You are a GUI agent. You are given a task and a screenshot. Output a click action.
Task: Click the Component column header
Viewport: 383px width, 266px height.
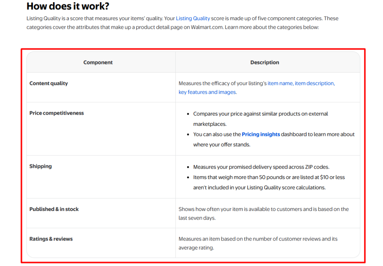pyautogui.click(x=98, y=63)
